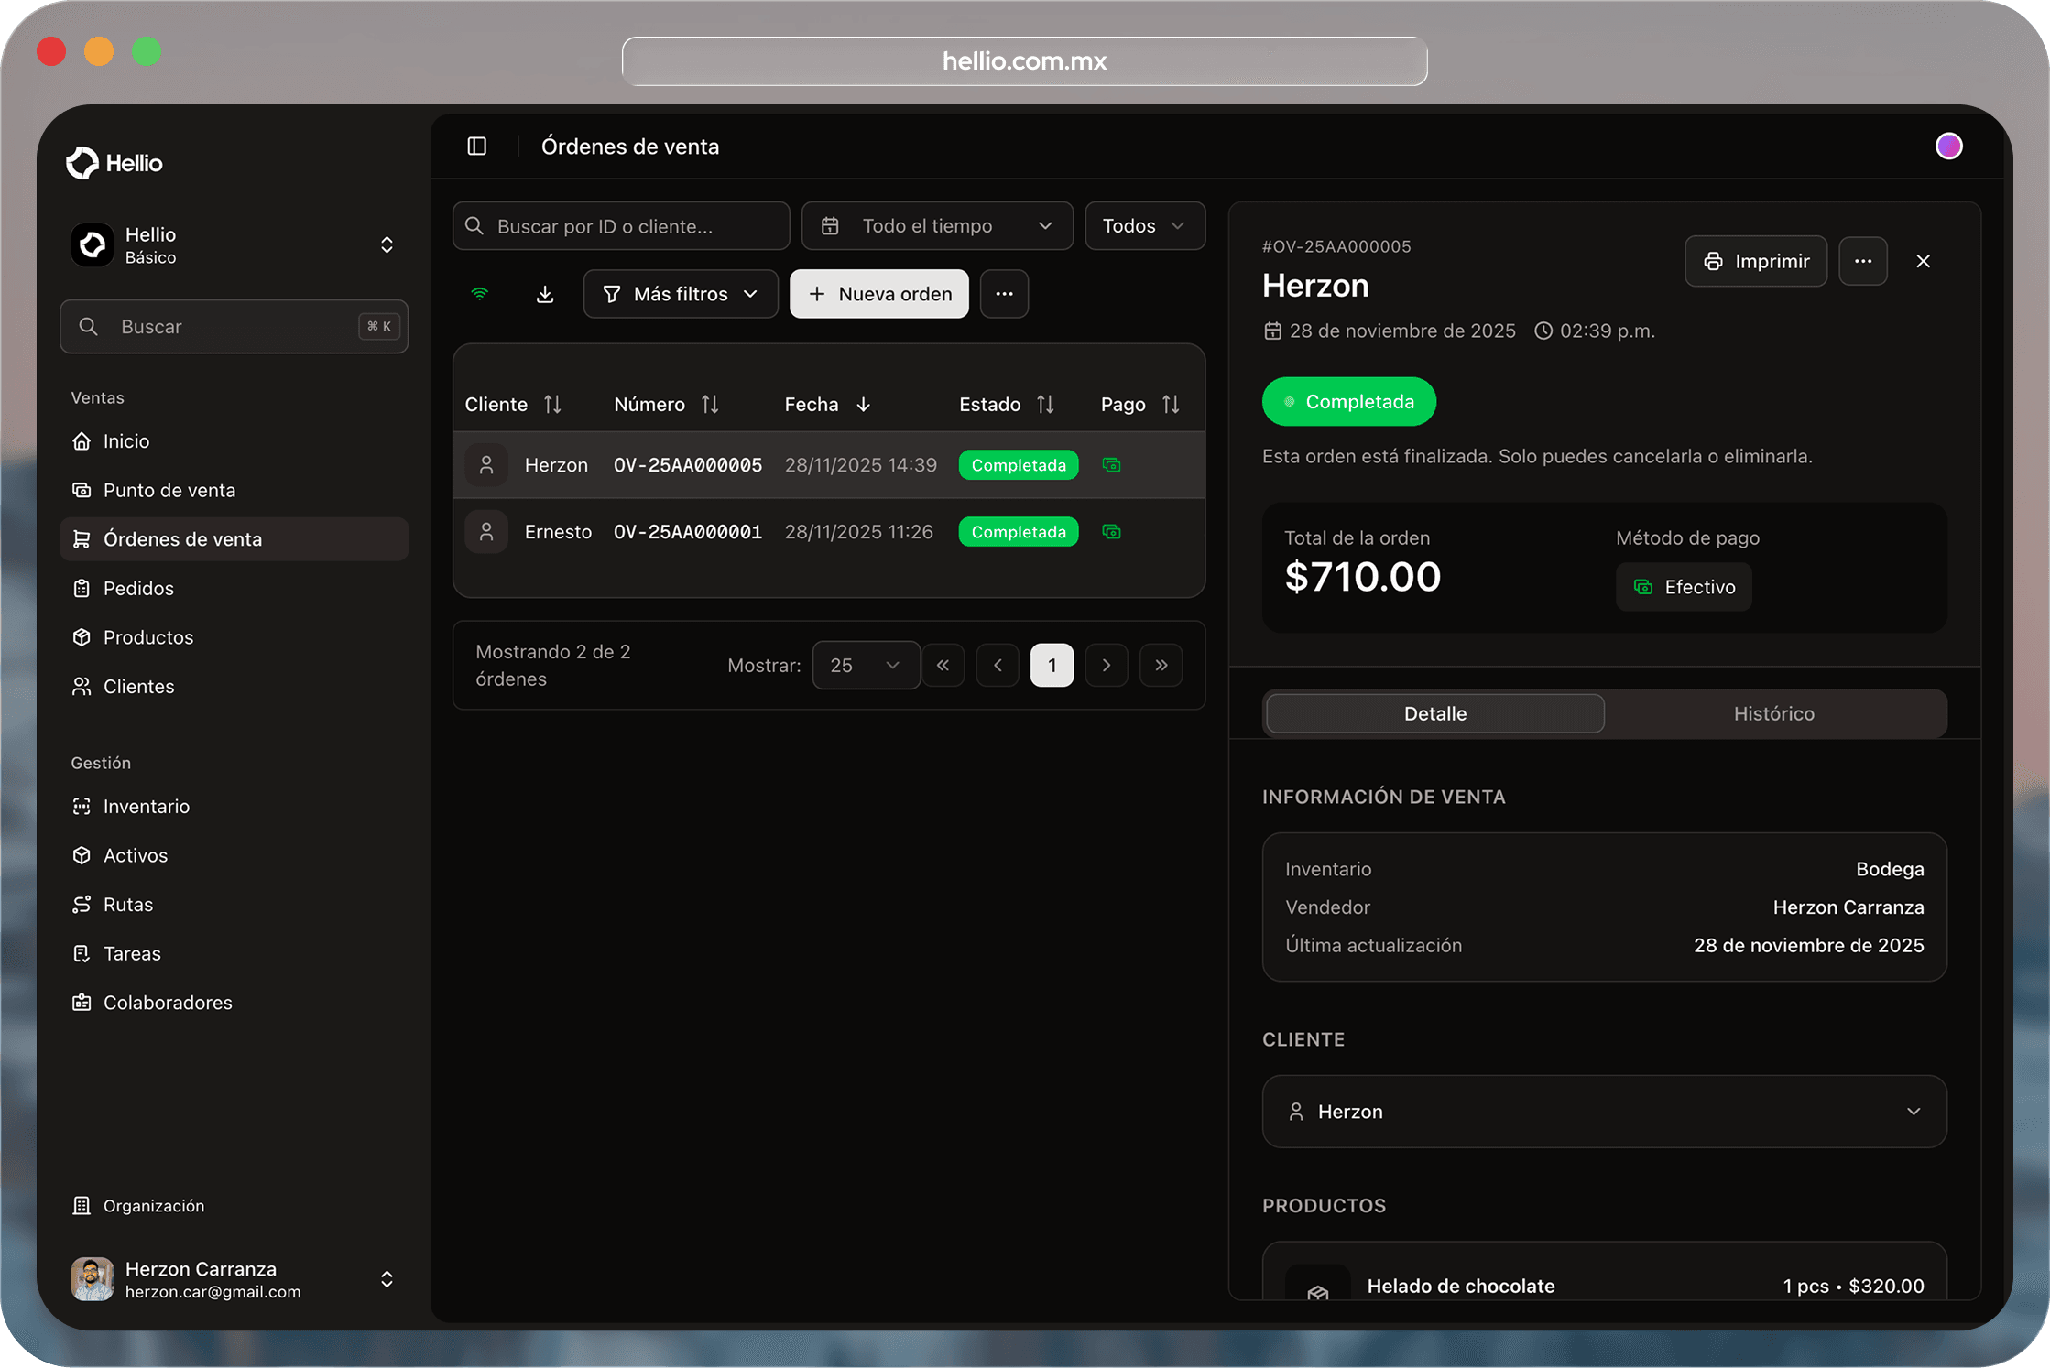Open the Productos section
The height and width of the screenshot is (1368, 2050).
point(147,637)
